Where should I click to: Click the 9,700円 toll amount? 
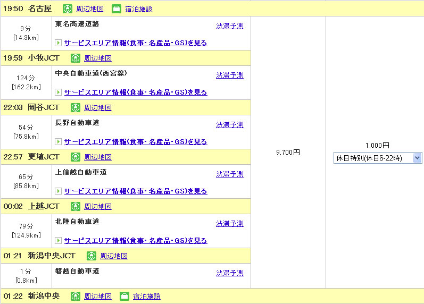(288, 153)
